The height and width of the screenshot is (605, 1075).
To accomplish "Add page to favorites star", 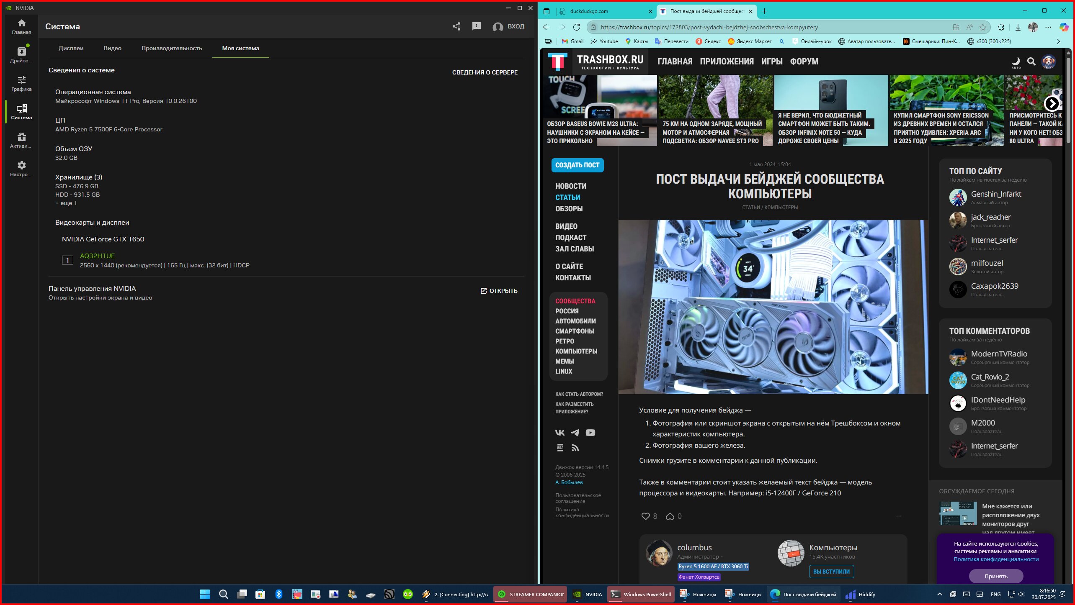I will 983,27.
